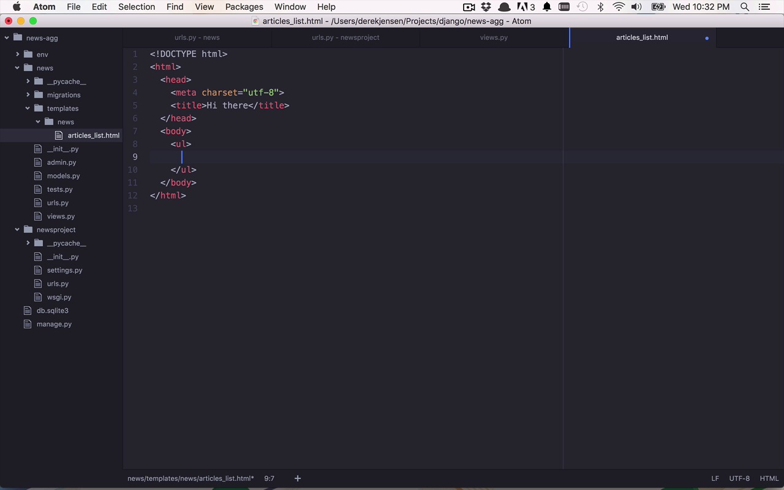The image size is (784, 490).
Task: Click the modified dot on articles_list.html tab
Action: point(707,38)
